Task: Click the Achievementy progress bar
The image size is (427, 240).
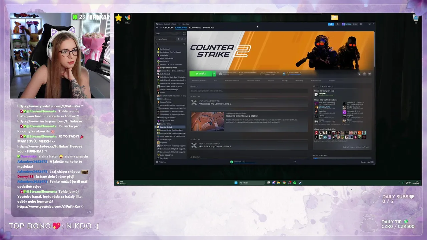Action: (295, 75)
